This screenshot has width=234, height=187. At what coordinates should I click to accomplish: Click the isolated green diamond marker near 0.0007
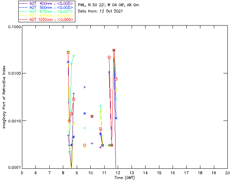(x=84, y=128)
